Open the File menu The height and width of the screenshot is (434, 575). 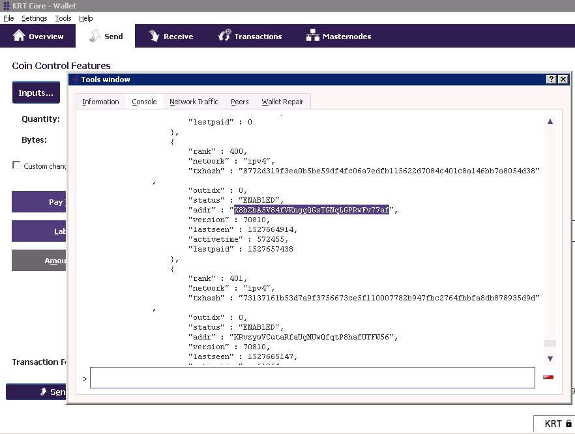(8, 18)
